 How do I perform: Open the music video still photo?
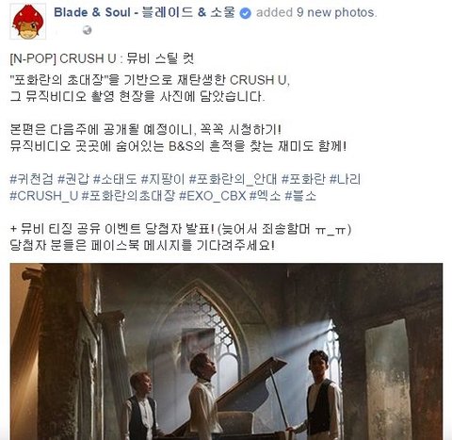coord(226,351)
